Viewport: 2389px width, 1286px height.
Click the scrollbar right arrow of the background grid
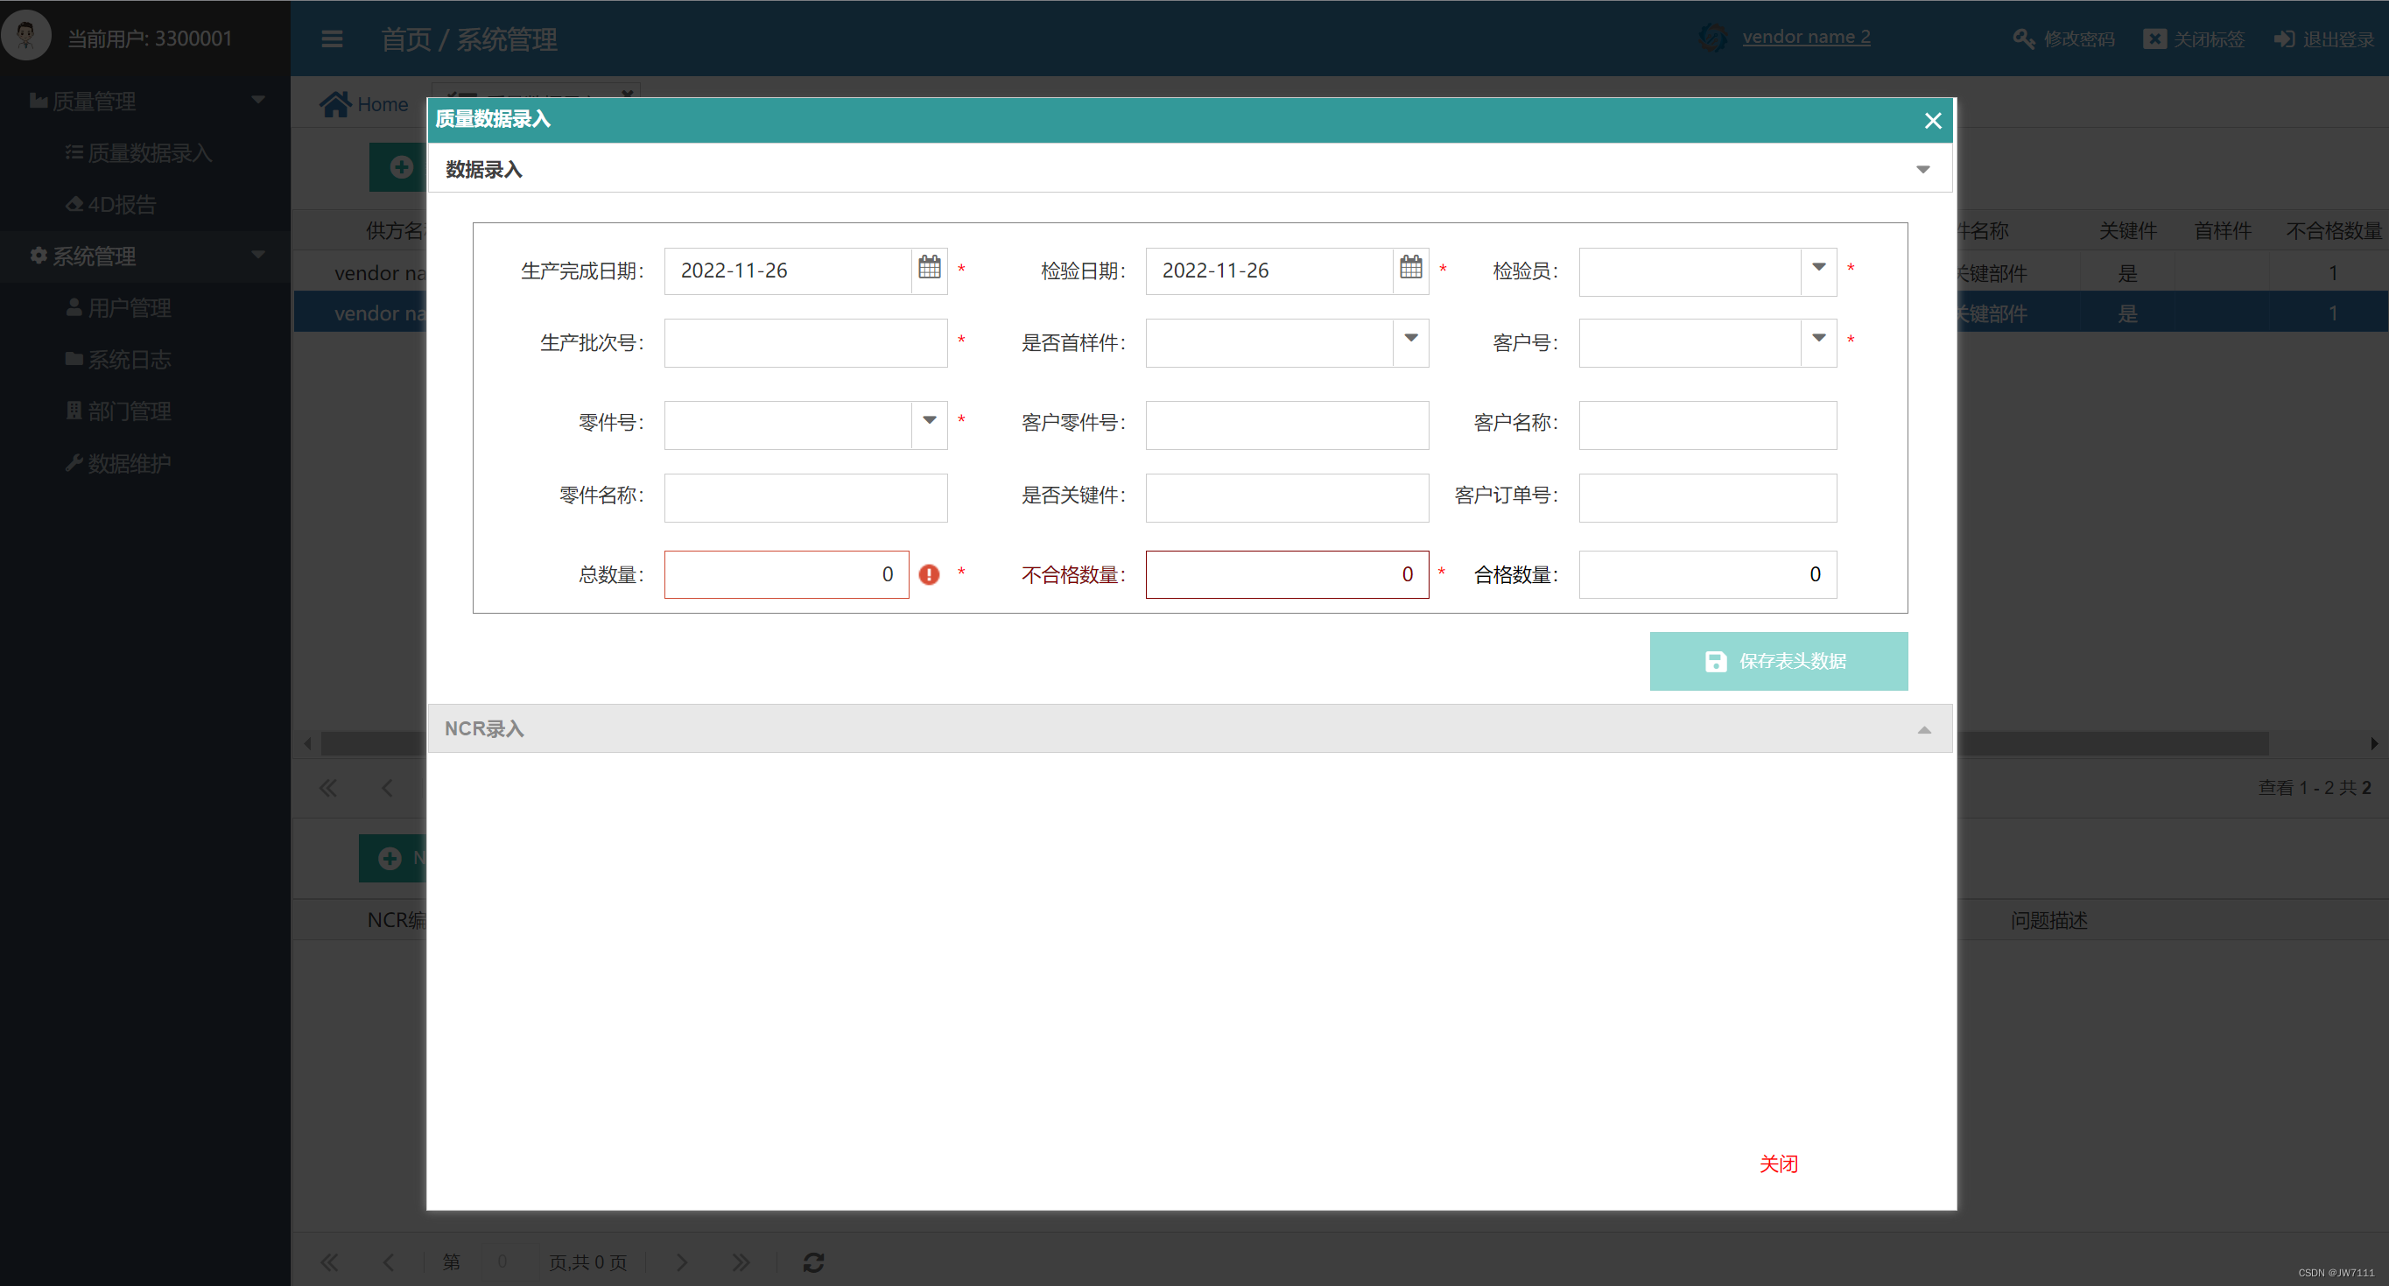click(x=2373, y=742)
